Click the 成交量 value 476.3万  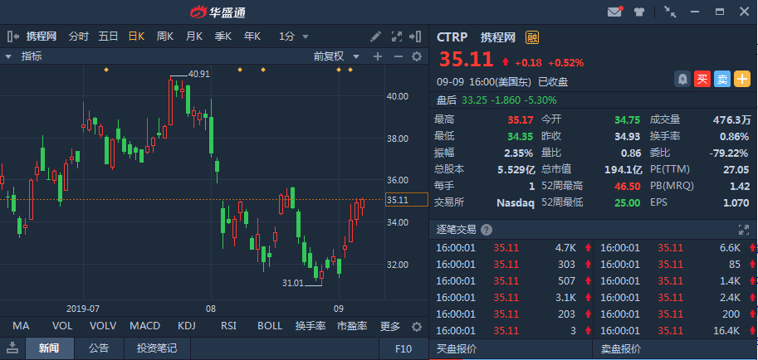(x=732, y=119)
